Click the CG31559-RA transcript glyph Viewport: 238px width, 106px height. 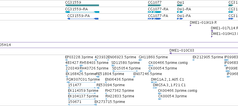82,12
